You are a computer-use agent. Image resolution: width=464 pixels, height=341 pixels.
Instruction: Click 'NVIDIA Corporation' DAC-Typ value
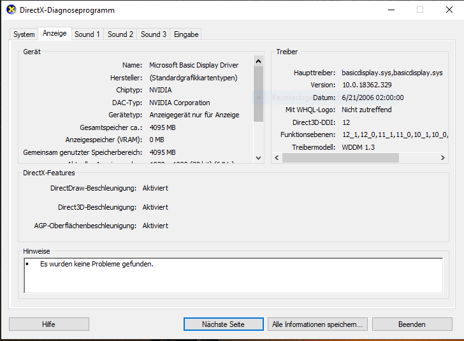(x=180, y=103)
